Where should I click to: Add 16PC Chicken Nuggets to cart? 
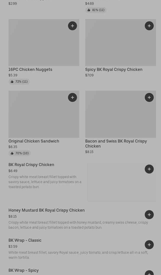pyautogui.click(x=72, y=26)
